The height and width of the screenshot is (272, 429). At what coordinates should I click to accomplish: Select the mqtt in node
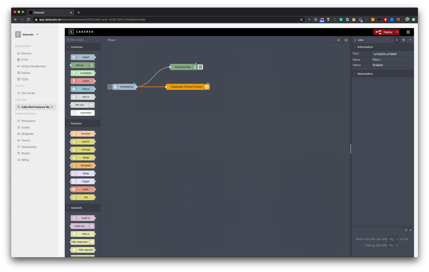(x=82, y=218)
